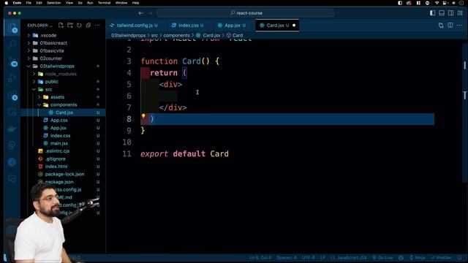This screenshot has height=263, width=468.
Task: Expand the node_modules folder
Action: (63, 74)
